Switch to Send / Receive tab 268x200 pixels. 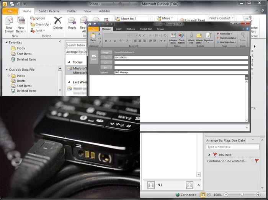[x=49, y=11]
